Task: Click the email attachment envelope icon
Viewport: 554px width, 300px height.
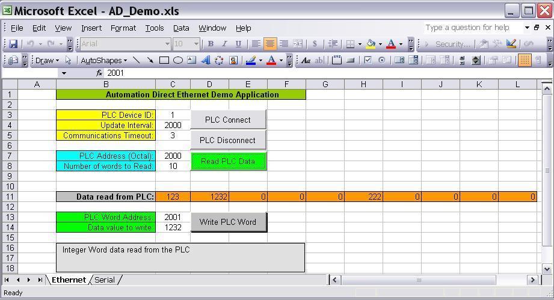Action: (13, 60)
